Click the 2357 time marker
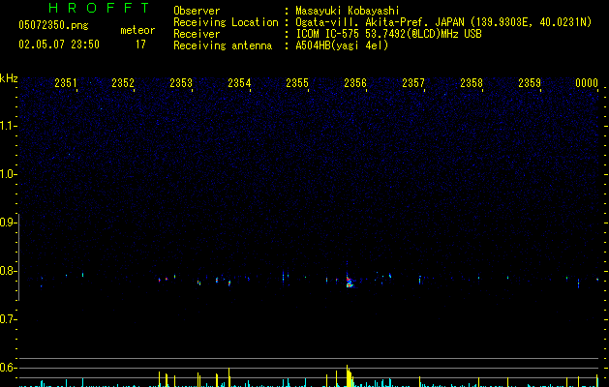609x387 pixels. 413,83
